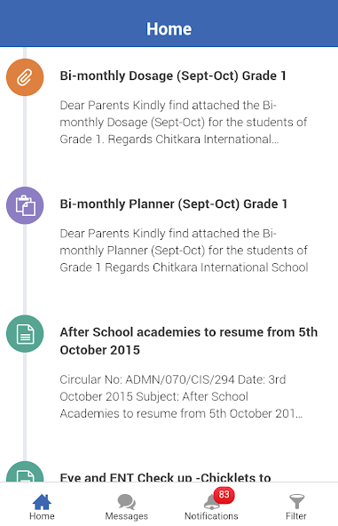Tap the green document circular icon

click(x=25, y=334)
